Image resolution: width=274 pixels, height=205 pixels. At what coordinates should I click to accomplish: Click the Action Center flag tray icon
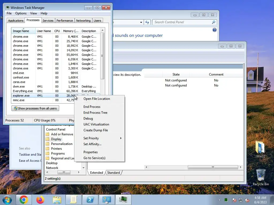(x=234, y=200)
